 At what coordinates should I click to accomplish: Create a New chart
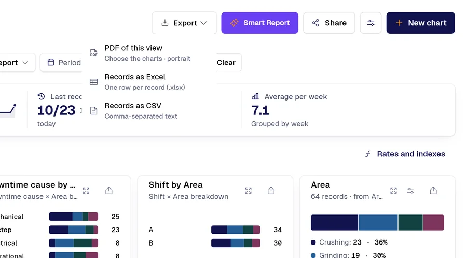(420, 23)
